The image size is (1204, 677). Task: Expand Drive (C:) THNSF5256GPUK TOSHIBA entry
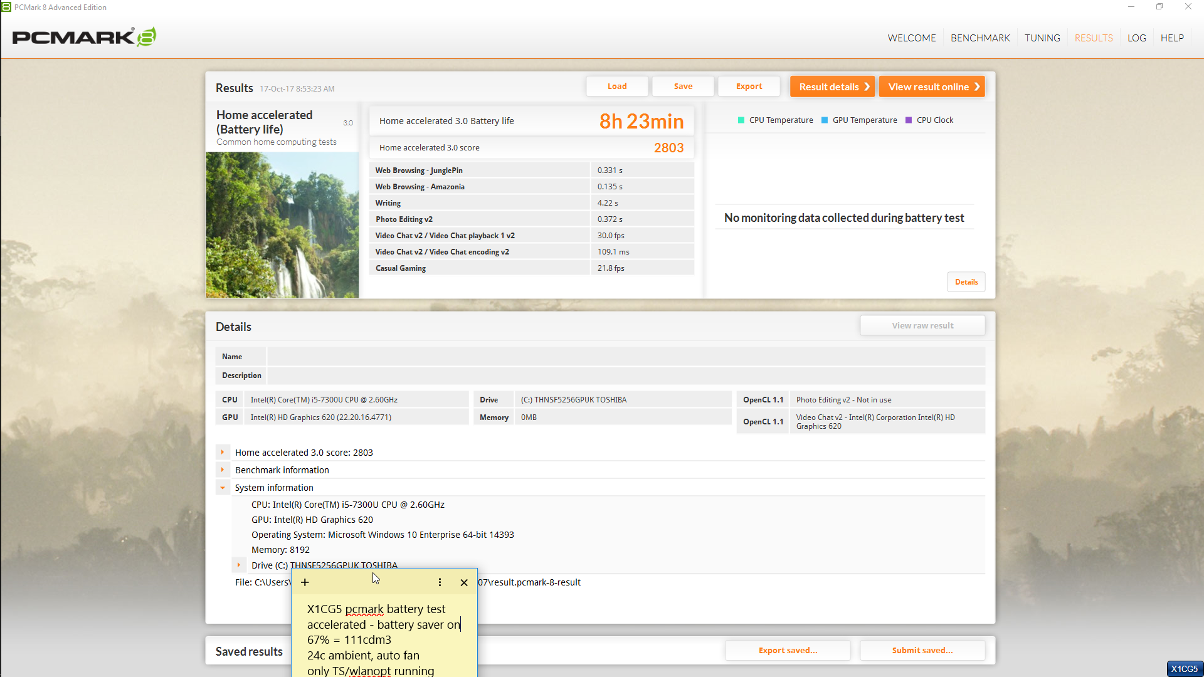click(x=239, y=565)
